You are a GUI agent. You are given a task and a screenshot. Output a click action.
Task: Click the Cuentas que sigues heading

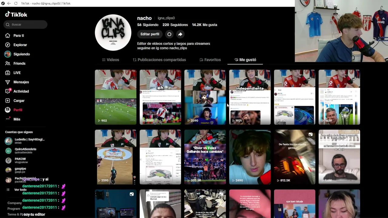19,132
